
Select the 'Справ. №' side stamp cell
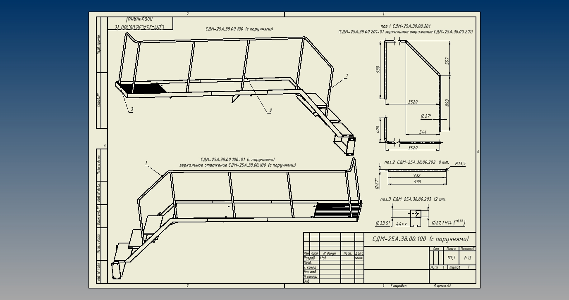(x=99, y=99)
